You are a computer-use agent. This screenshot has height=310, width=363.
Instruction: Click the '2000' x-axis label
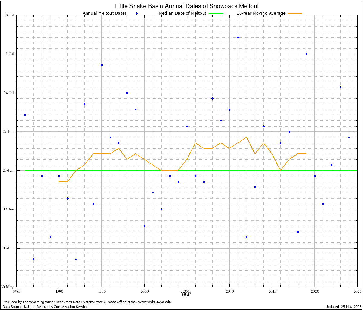coord(144,291)
